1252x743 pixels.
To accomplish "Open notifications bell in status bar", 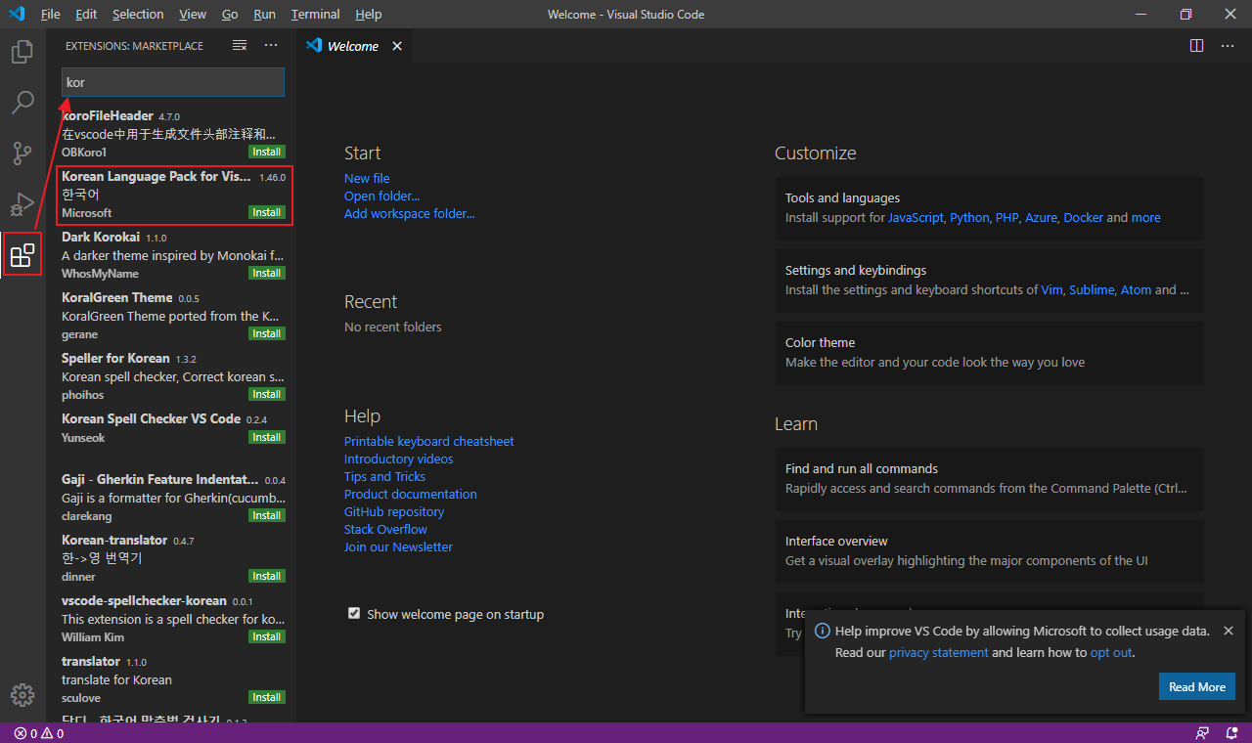I will [x=1231, y=733].
